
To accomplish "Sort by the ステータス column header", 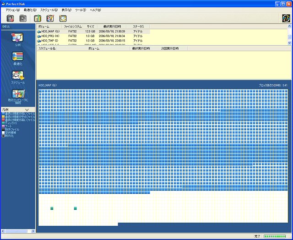I will tap(138, 27).
